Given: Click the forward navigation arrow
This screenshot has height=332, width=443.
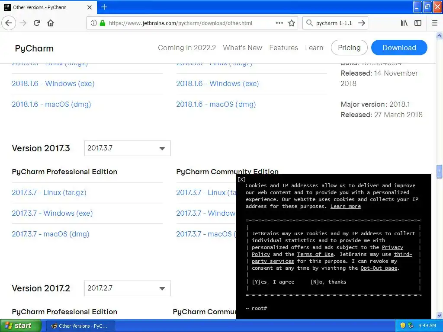Looking at the screenshot, I should [x=23, y=23].
